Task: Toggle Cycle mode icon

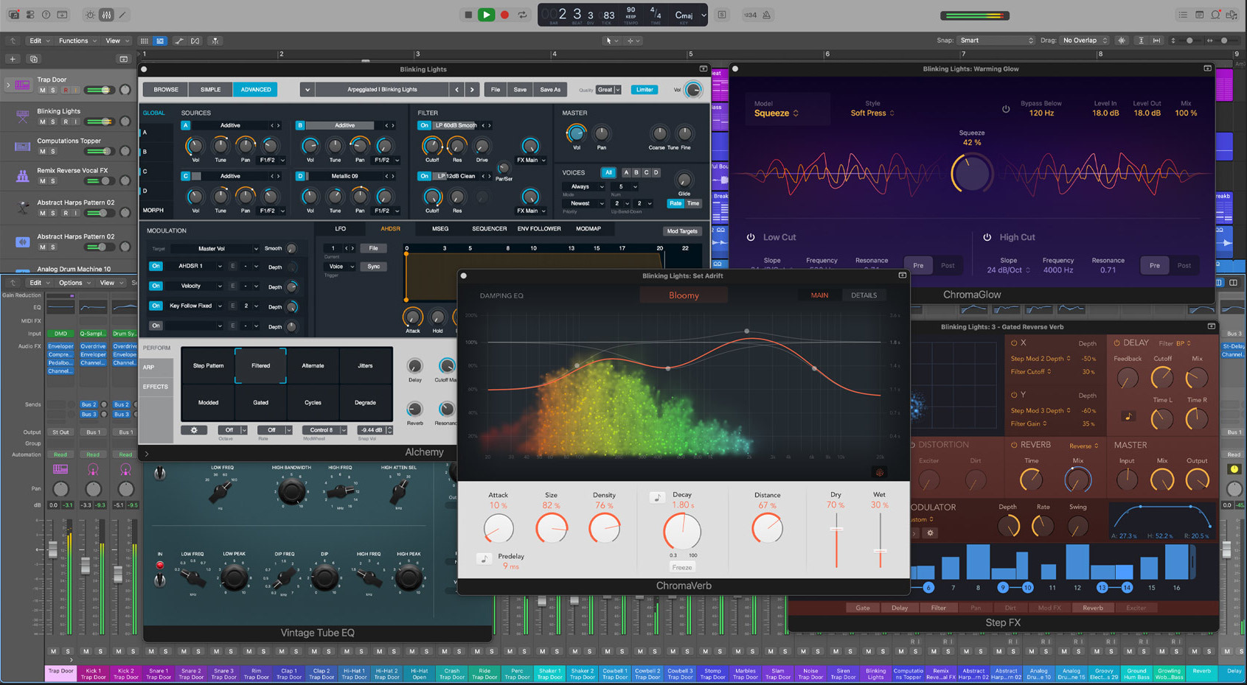Action: (523, 15)
